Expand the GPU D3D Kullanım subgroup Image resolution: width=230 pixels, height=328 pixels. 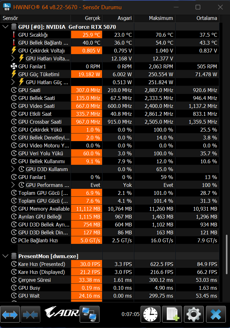point(13,169)
